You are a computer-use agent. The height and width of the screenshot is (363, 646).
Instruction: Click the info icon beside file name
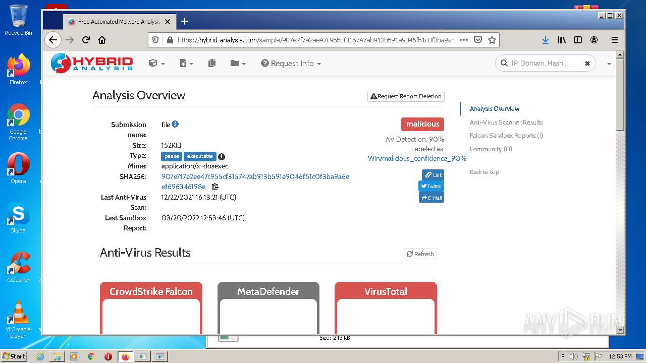pos(175,124)
